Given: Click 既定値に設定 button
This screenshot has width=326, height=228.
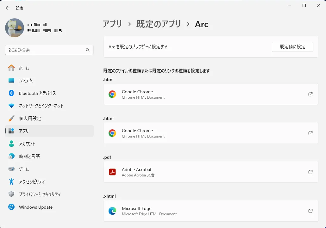Looking at the screenshot, I should click(292, 47).
